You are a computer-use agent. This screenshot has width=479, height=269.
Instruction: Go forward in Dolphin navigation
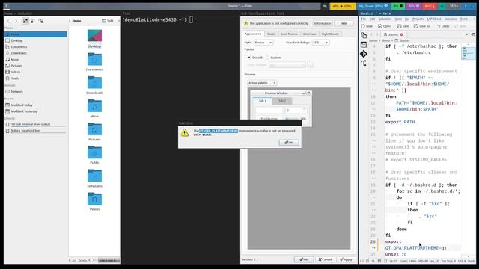(x=16, y=21)
